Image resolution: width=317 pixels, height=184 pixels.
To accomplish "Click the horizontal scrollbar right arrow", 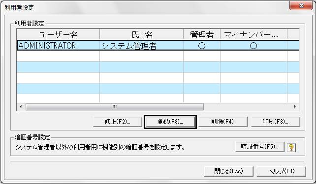I will (295, 106).
